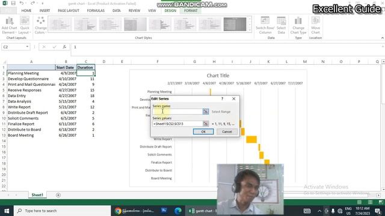This screenshot has width=385, height=216.
Task: Click Insert Function fx icon
Action: [x=64, y=47]
